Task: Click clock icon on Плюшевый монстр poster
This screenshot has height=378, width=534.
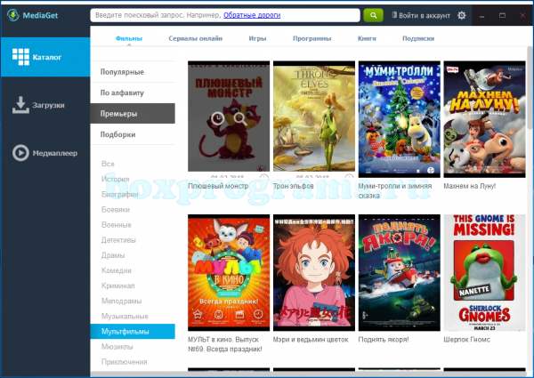Action: [x=217, y=118]
